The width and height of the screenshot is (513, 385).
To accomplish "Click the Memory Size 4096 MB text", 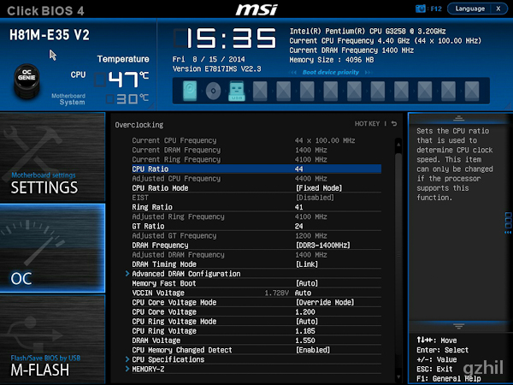I will coord(332,60).
